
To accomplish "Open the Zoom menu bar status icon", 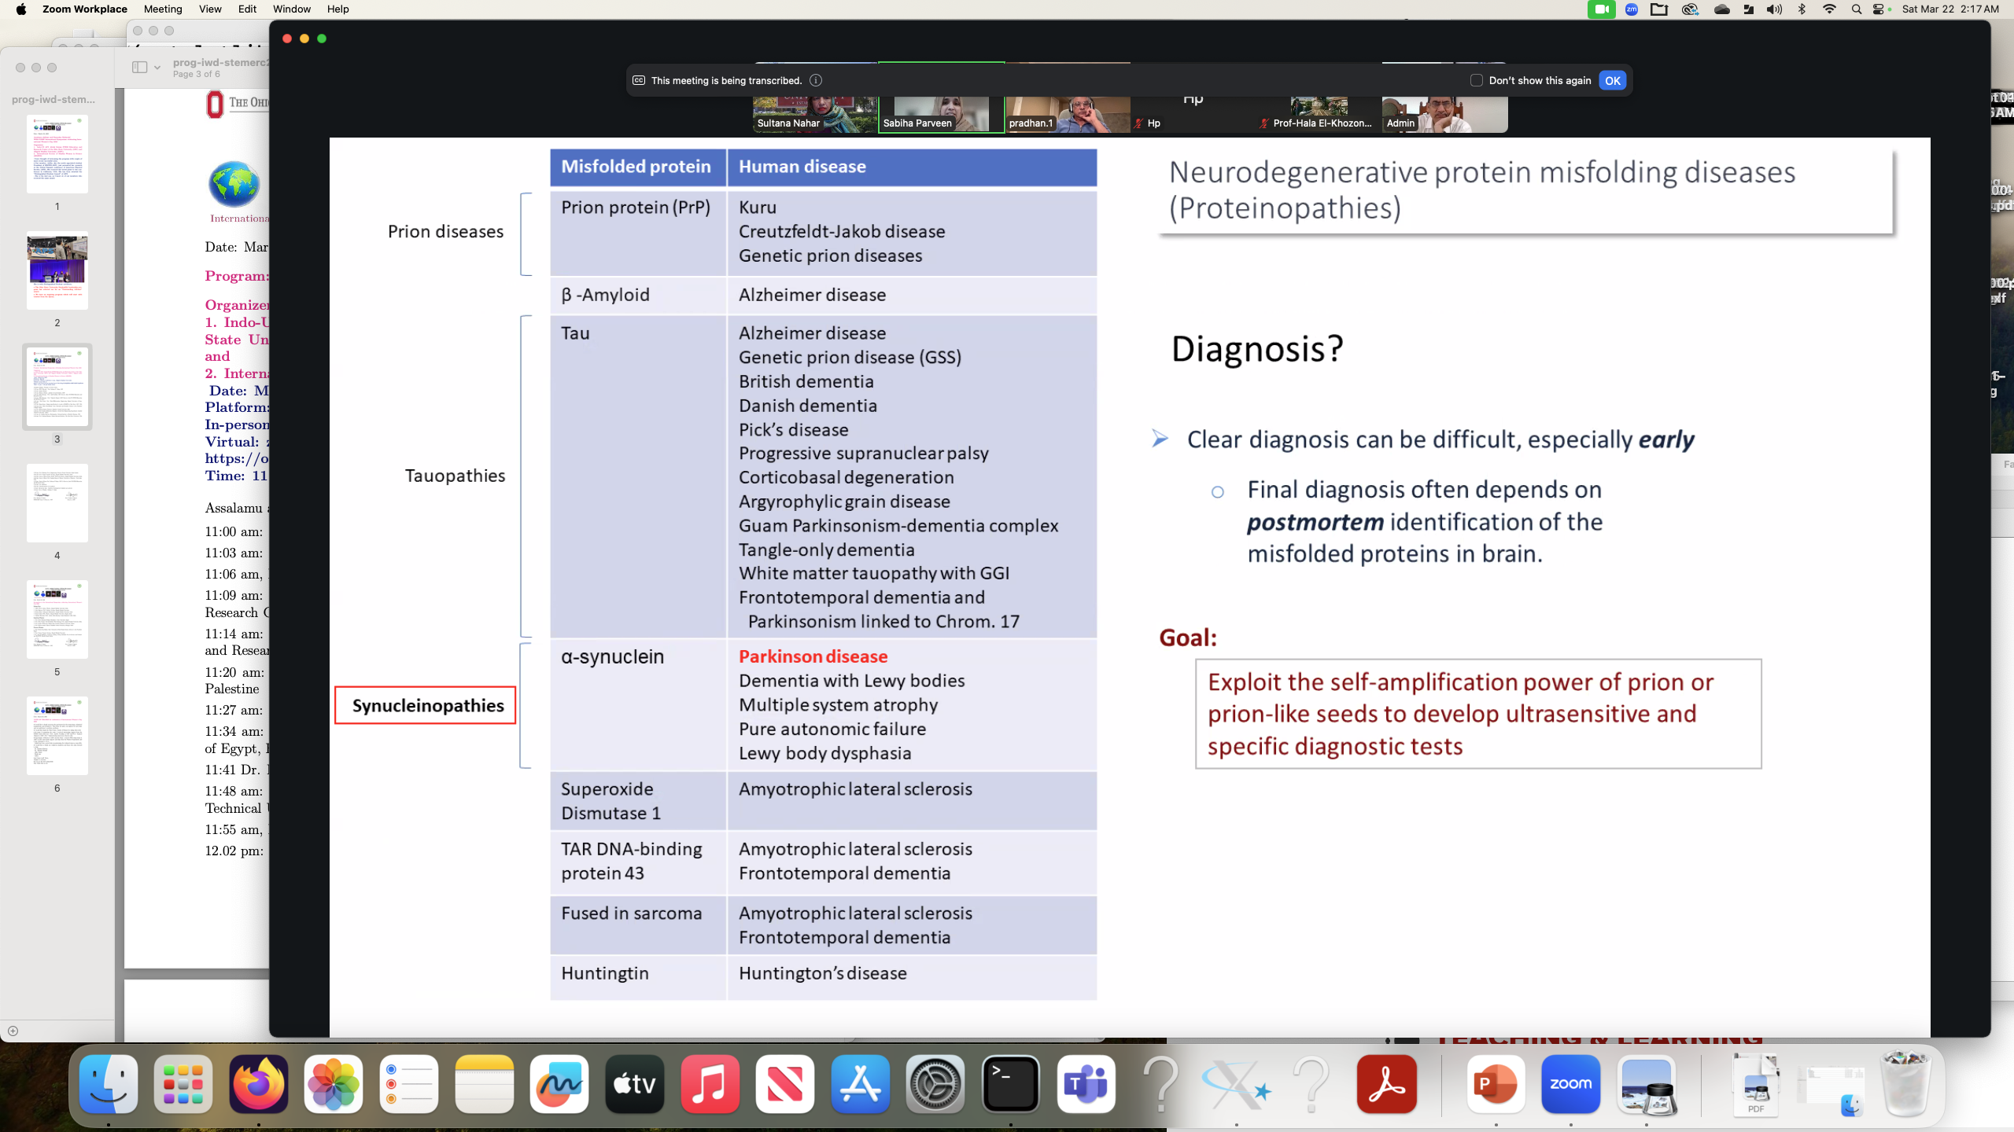I will click(1632, 9).
